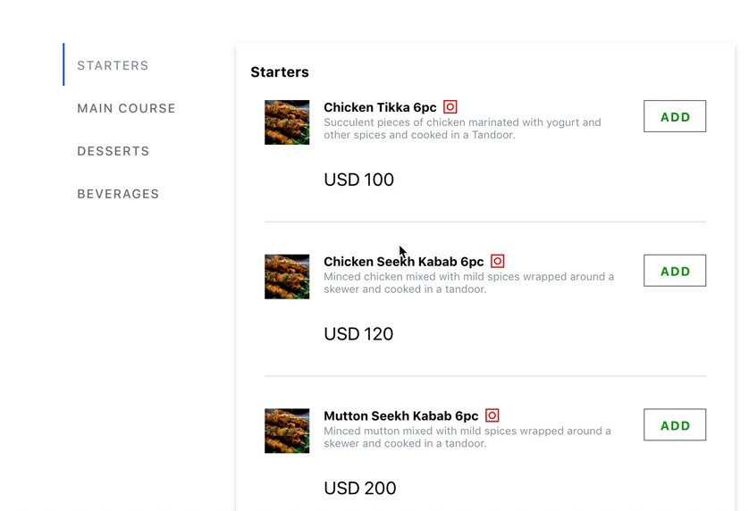Click the Chicken Seekh Kabab 6pc title

[x=403, y=262]
